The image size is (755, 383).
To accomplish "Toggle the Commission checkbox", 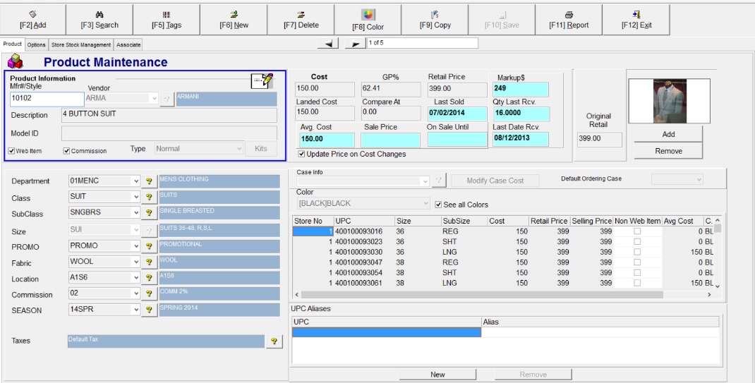I will 67,150.
